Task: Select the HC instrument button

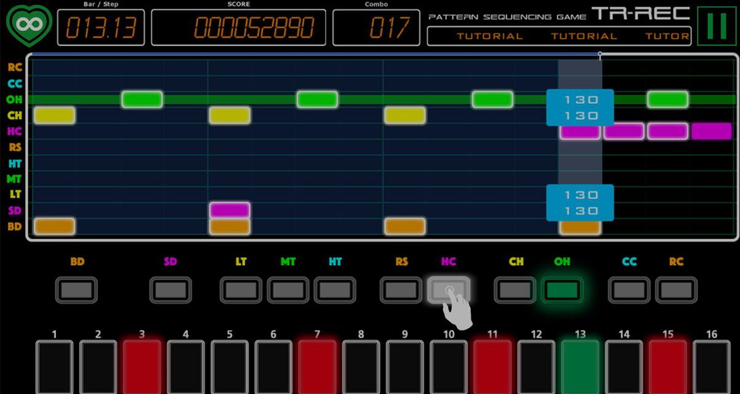Action: (449, 290)
